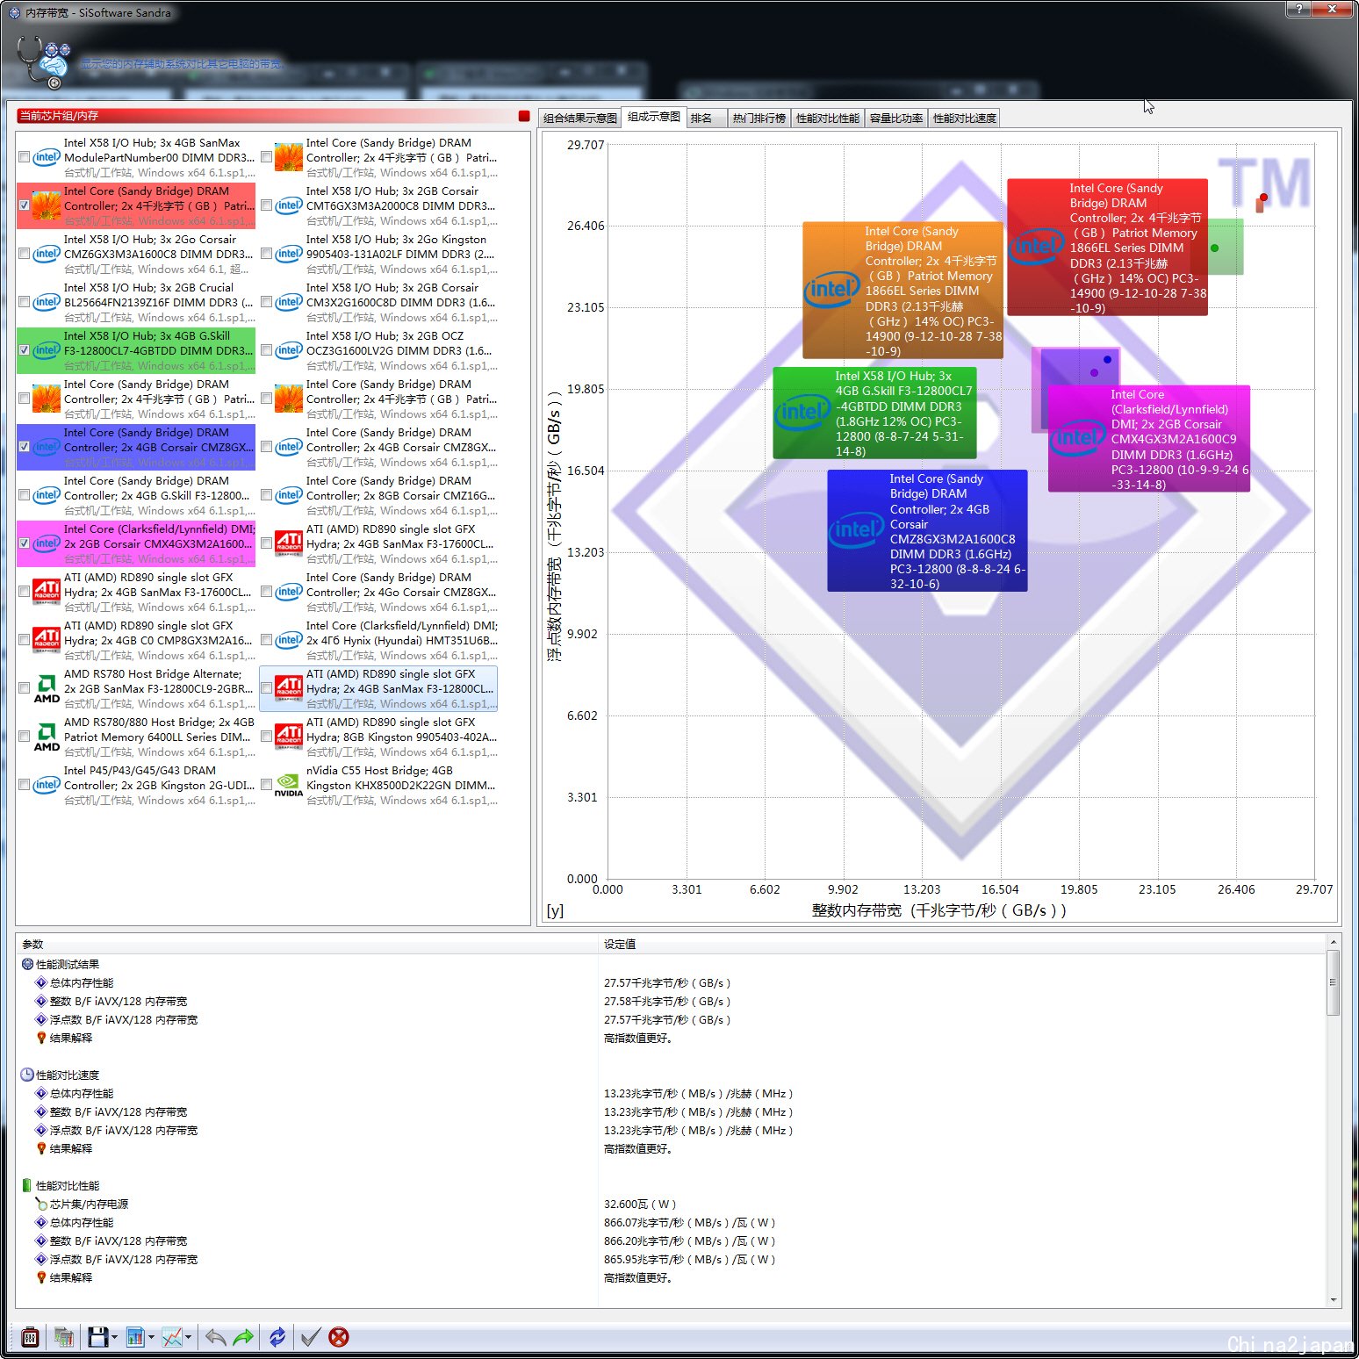Viewport: 1359px width, 1359px height.
Task: Check the Sandy Bridge 2x 8GB Corsair CMZ16G entry
Action: [267, 495]
